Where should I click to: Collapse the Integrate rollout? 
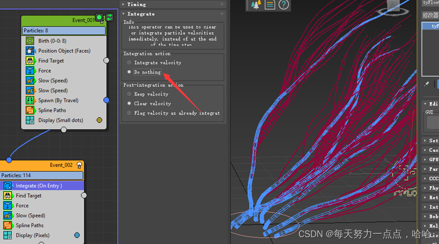[123, 14]
